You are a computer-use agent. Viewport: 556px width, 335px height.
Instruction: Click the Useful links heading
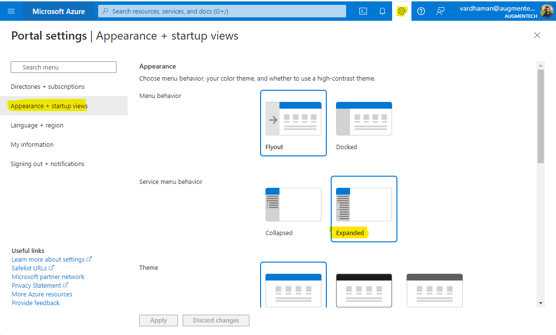(x=28, y=251)
